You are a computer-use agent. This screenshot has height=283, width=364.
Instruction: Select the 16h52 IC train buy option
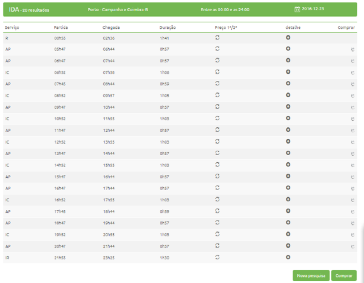pos(352,200)
